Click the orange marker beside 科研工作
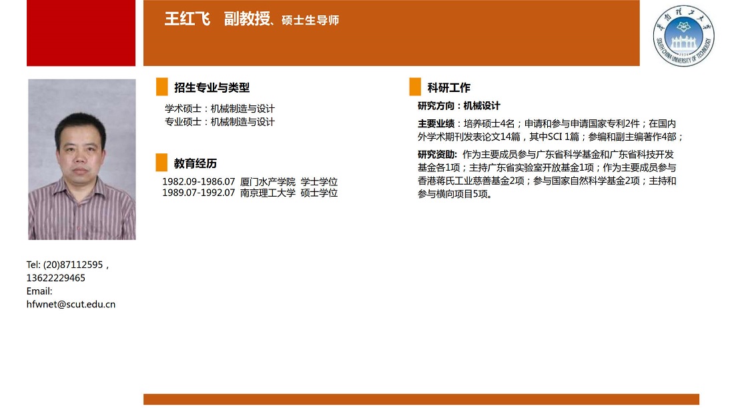 pos(415,87)
